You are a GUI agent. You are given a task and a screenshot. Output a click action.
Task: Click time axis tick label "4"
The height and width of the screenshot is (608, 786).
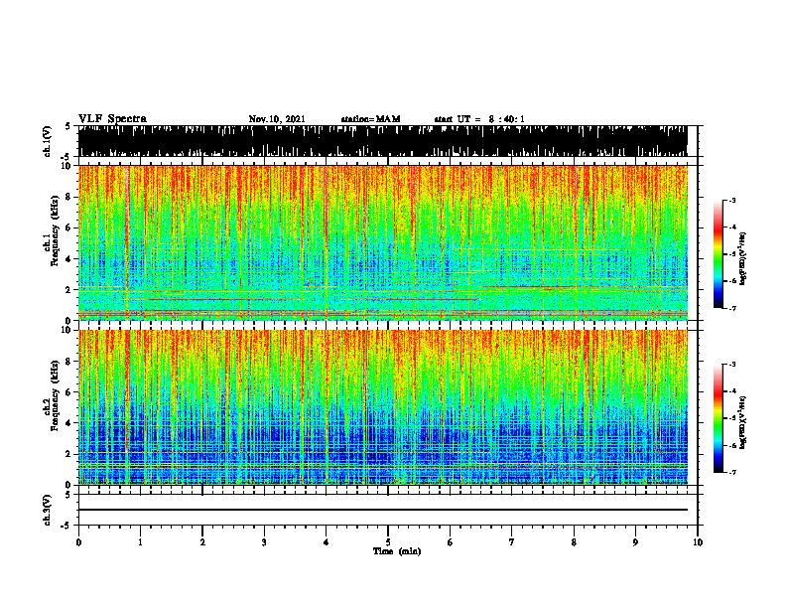327,542
